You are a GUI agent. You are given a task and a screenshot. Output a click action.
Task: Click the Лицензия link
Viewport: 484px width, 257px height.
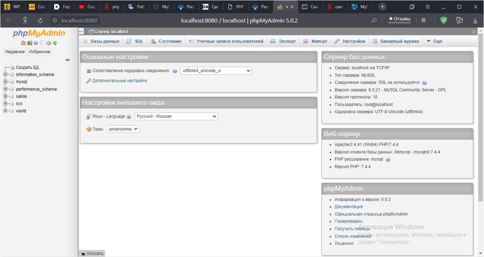pos(344,243)
